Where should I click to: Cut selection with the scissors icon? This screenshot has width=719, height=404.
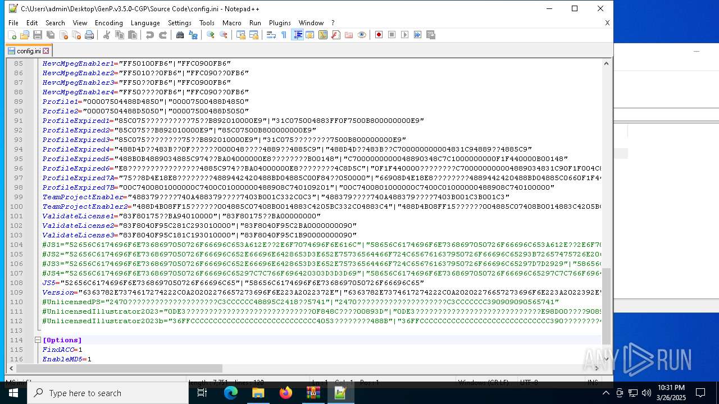click(107, 35)
